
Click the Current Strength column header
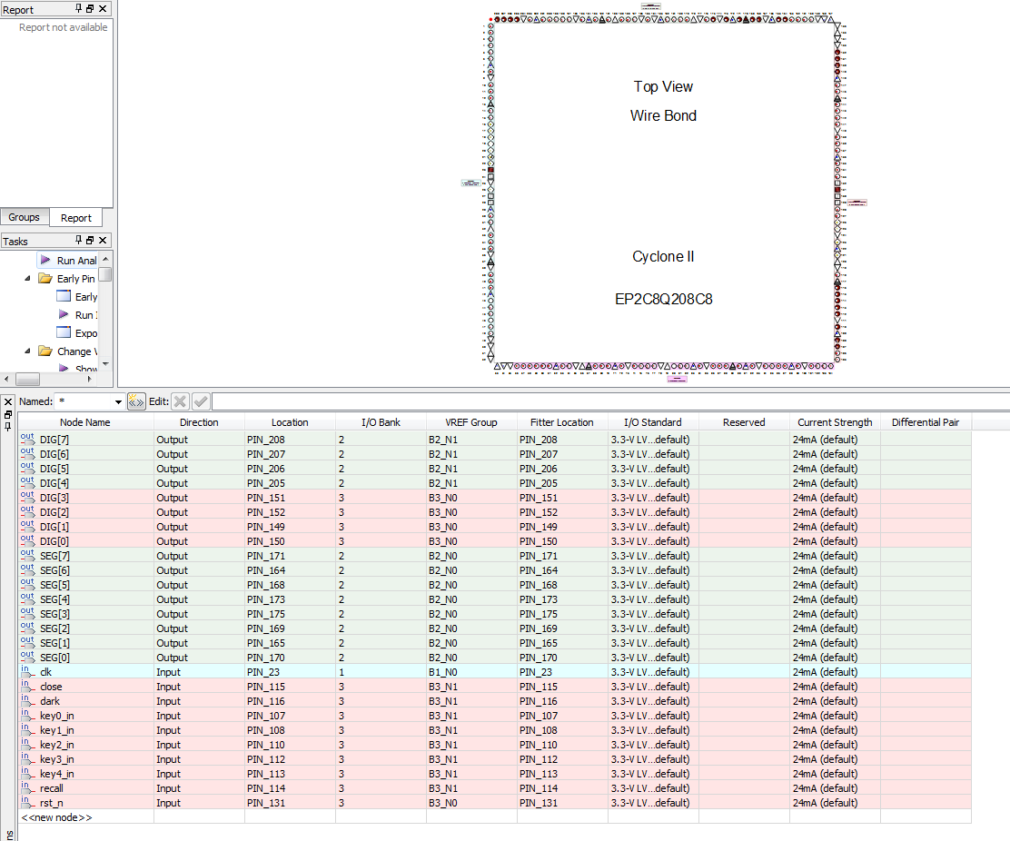pos(835,422)
